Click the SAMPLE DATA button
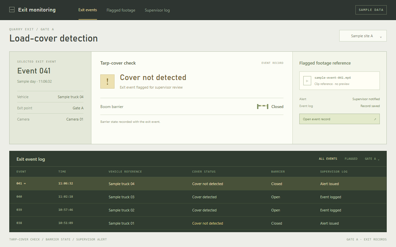 (x=371, y=10)
